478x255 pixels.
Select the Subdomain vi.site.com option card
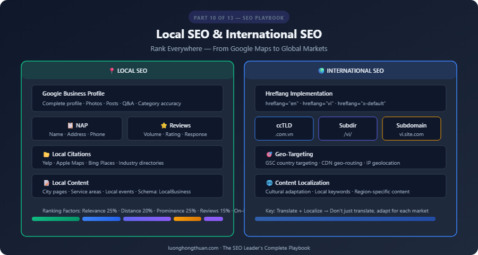click(x=412, y=129)
